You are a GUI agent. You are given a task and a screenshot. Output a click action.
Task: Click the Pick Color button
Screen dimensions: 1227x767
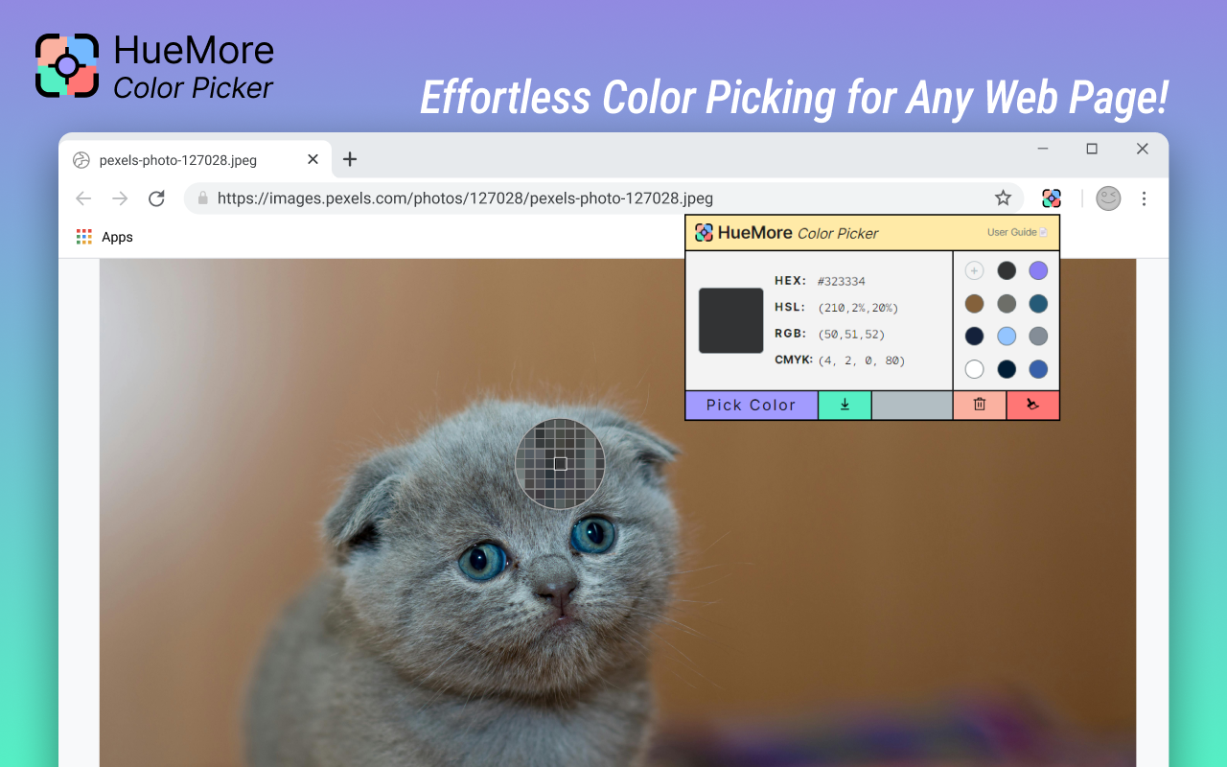[x=752, y=405]
